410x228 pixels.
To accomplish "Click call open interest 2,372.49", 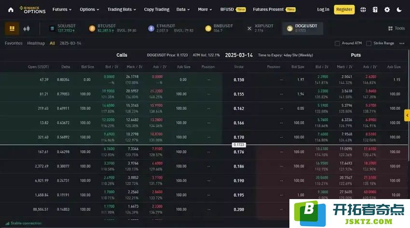I will pos(41,166).
